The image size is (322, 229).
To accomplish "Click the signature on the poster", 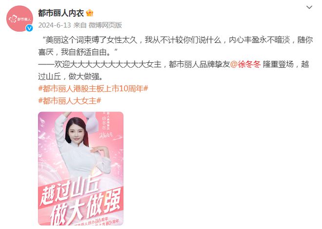I will 106,134.
